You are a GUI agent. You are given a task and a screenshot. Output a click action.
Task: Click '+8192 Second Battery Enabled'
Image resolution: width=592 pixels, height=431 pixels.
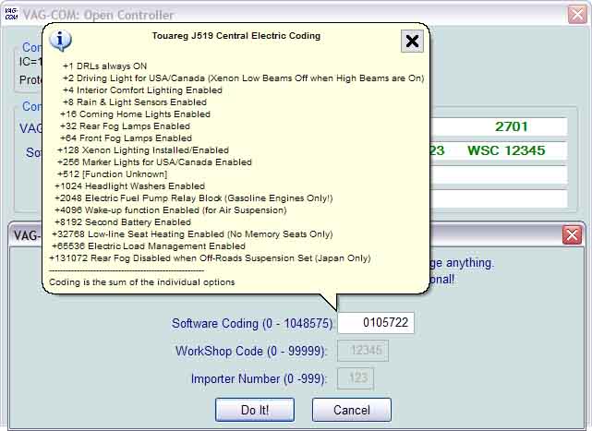click(x=123, y=222)
